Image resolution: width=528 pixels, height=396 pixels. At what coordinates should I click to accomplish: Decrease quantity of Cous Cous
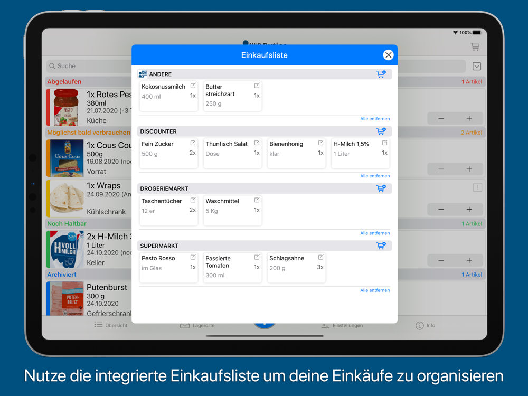pyautogui.click(x=441, y=169)
